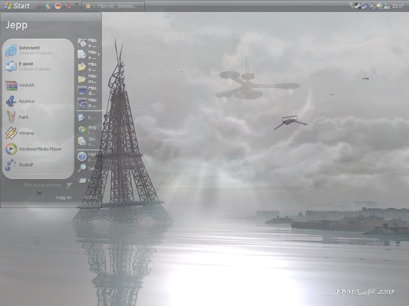This screenshot has height=306, width=409.
Task: Click 'Avslutt' to shut down
Action: click(x=91, y=197)
